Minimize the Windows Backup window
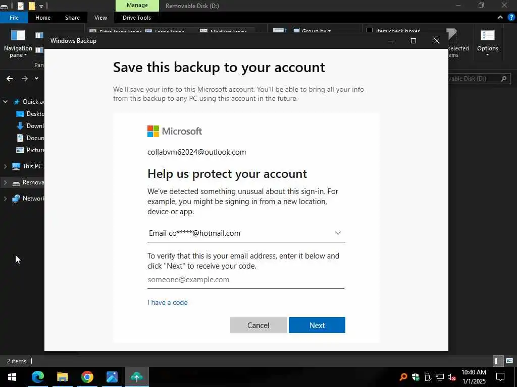This screenshot has height=387, width=517. coord(390,41)
